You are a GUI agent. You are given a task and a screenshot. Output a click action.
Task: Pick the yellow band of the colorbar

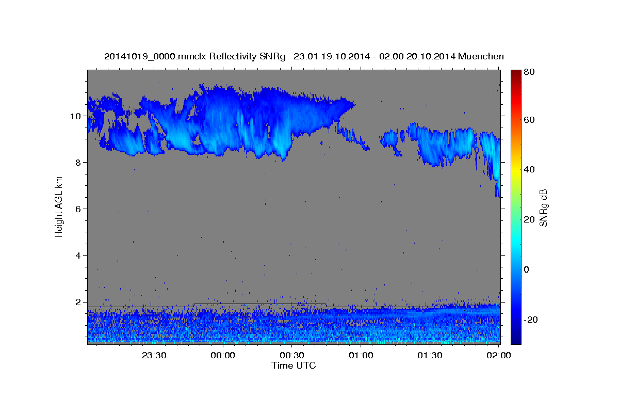(516, 170)
